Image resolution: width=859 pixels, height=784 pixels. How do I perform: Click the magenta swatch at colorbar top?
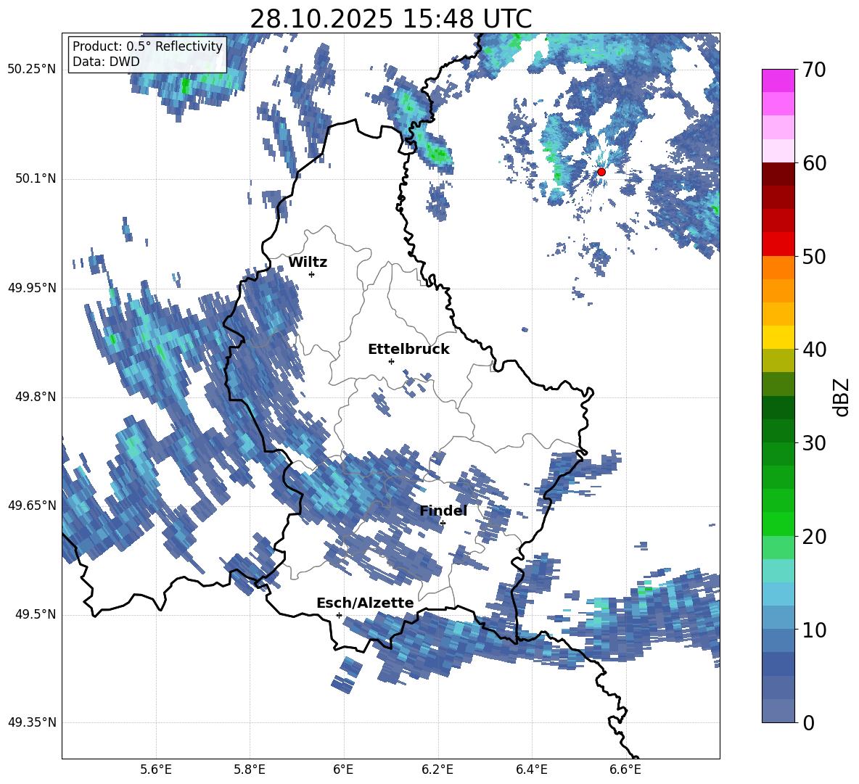click(778, 81)
